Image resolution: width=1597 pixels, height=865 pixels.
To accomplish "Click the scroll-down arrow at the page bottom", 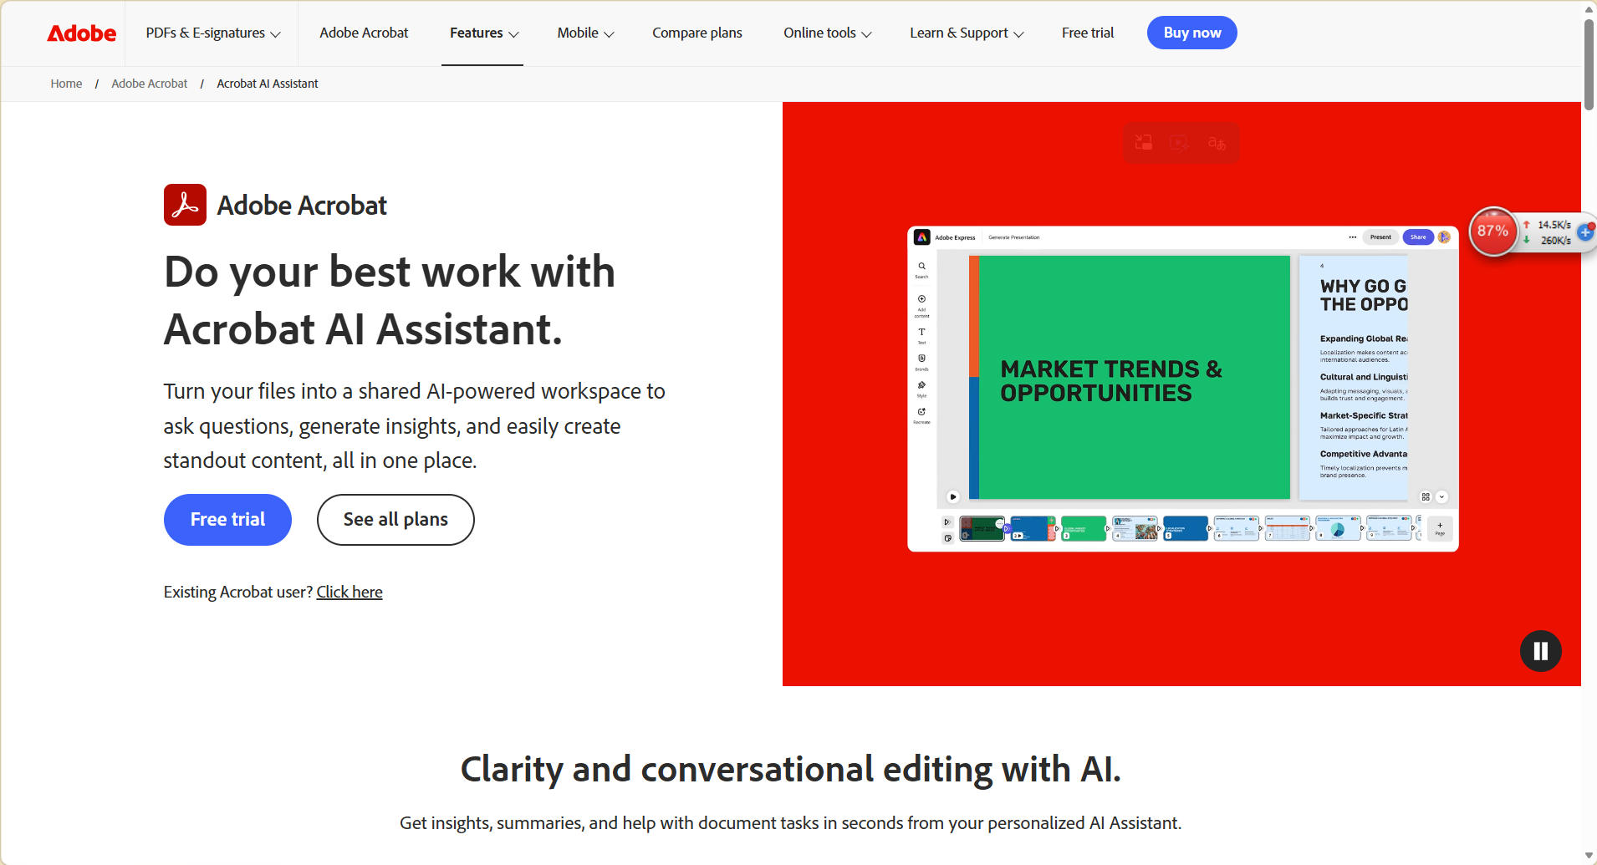I will 1589,855.
